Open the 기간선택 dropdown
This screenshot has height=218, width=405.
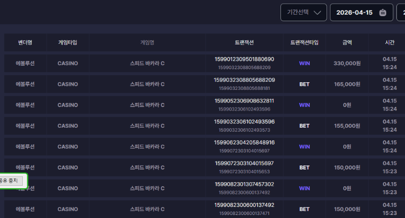tap(303, 13)
